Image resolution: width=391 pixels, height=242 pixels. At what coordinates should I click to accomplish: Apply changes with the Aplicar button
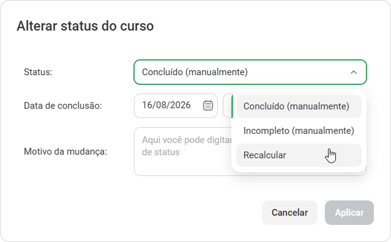pos(349,213)
